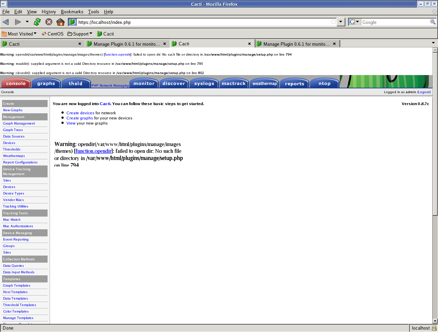The height and width of the screenshot is (332, 438).
Task: Select the thold tab
Action: pos(76,83)
